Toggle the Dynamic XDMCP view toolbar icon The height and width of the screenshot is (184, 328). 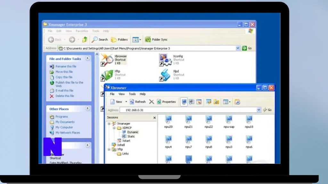tap(184, 102)
